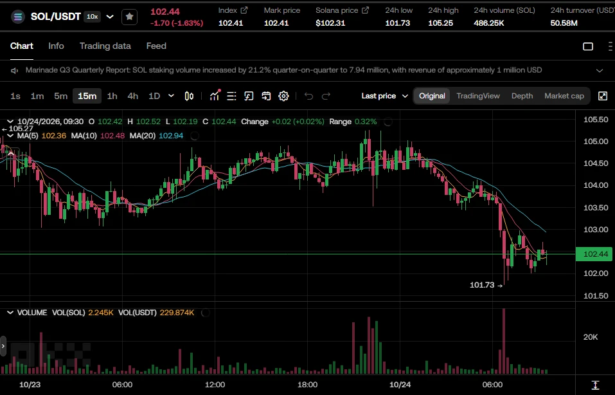The width and height of the screenshot is (615, 395).
Task: Select the 1m timeframe
Action: click(37, 96)
